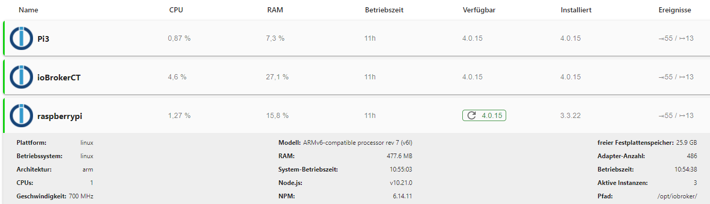Click the Ereignisse column header

coord(675,10)
